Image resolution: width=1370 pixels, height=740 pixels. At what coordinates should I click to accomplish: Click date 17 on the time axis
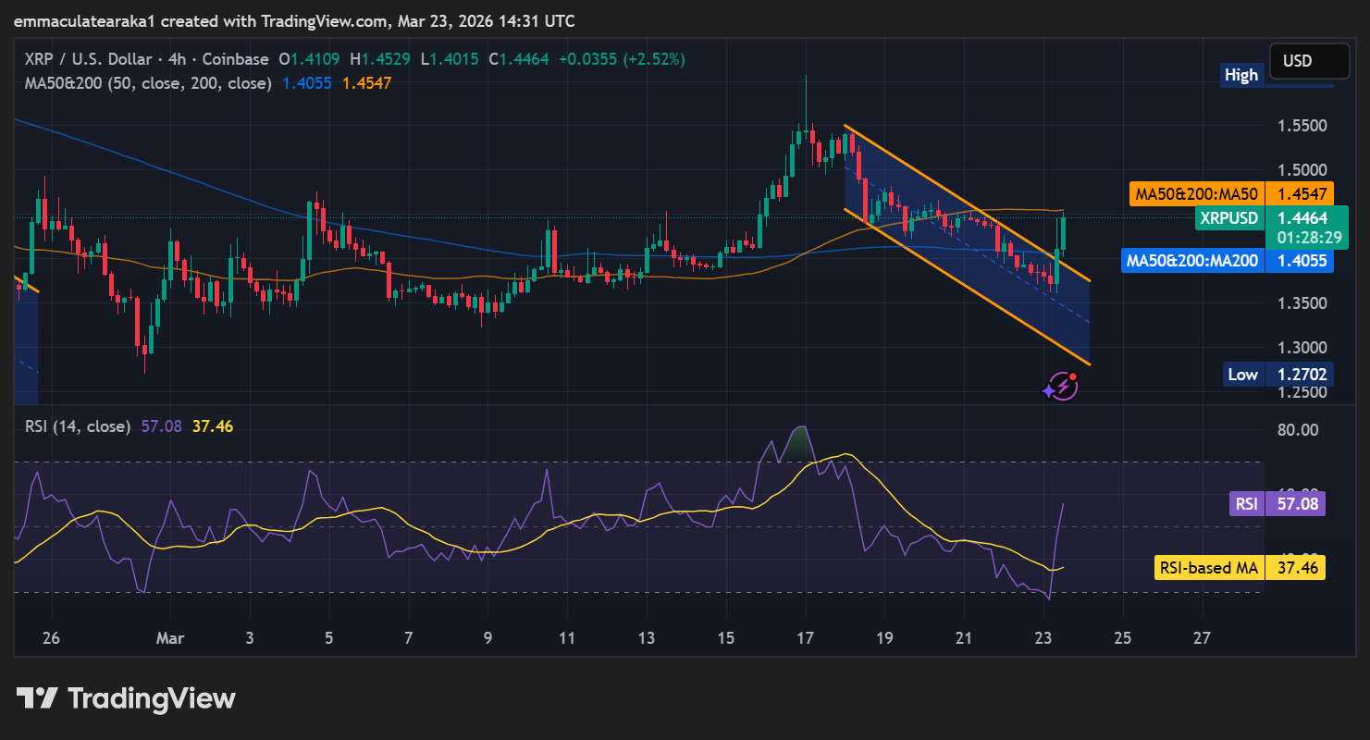point(805,638)
